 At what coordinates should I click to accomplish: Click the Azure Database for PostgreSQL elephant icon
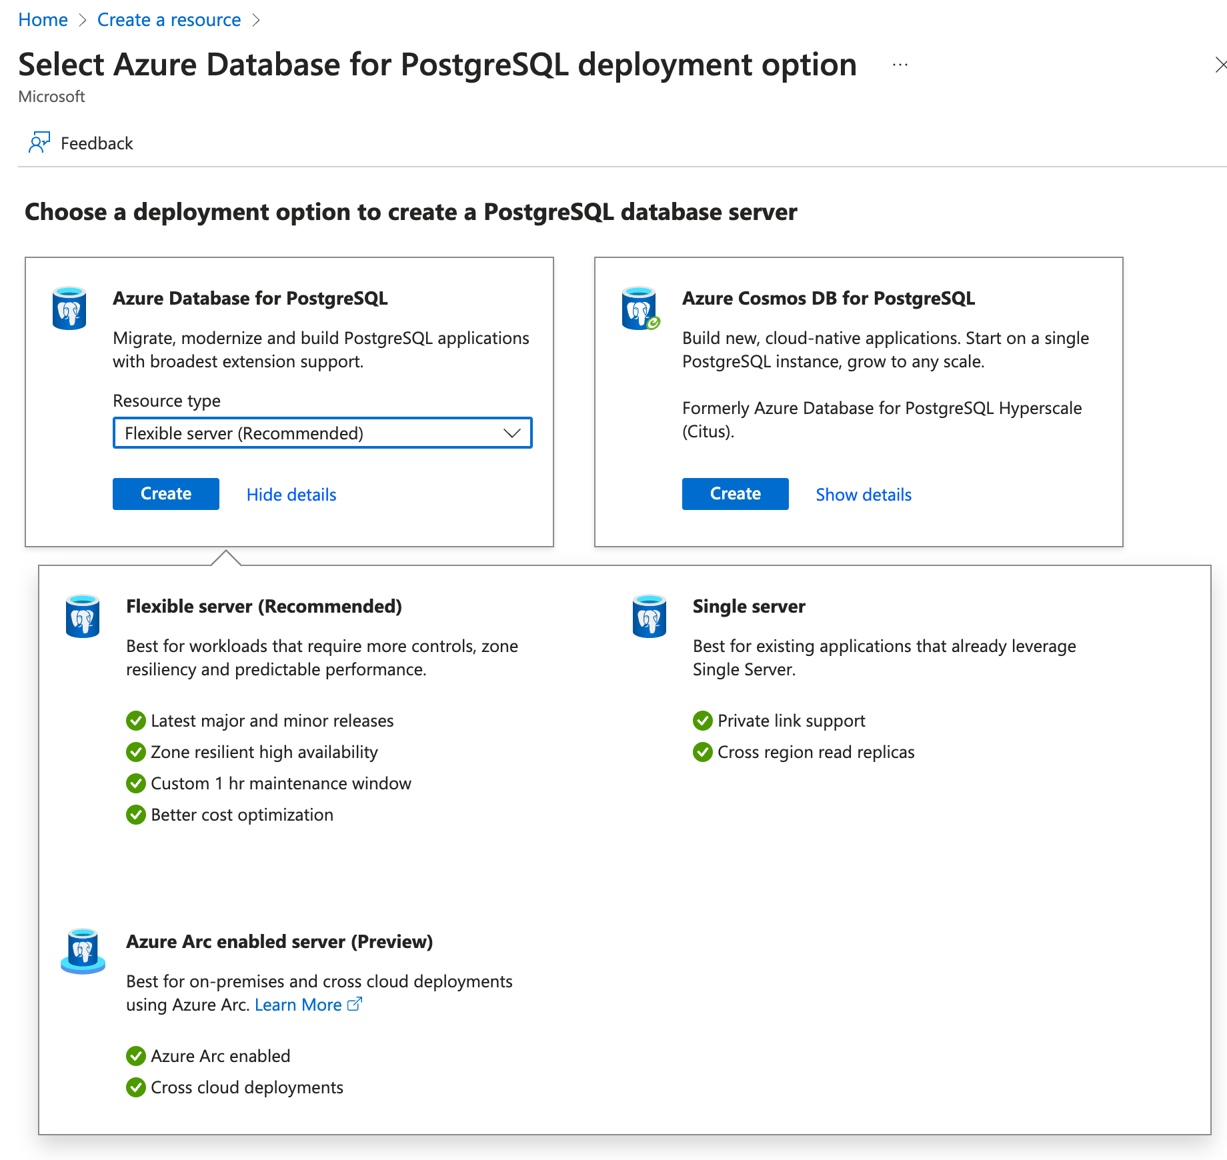click(x=69, y=308)
